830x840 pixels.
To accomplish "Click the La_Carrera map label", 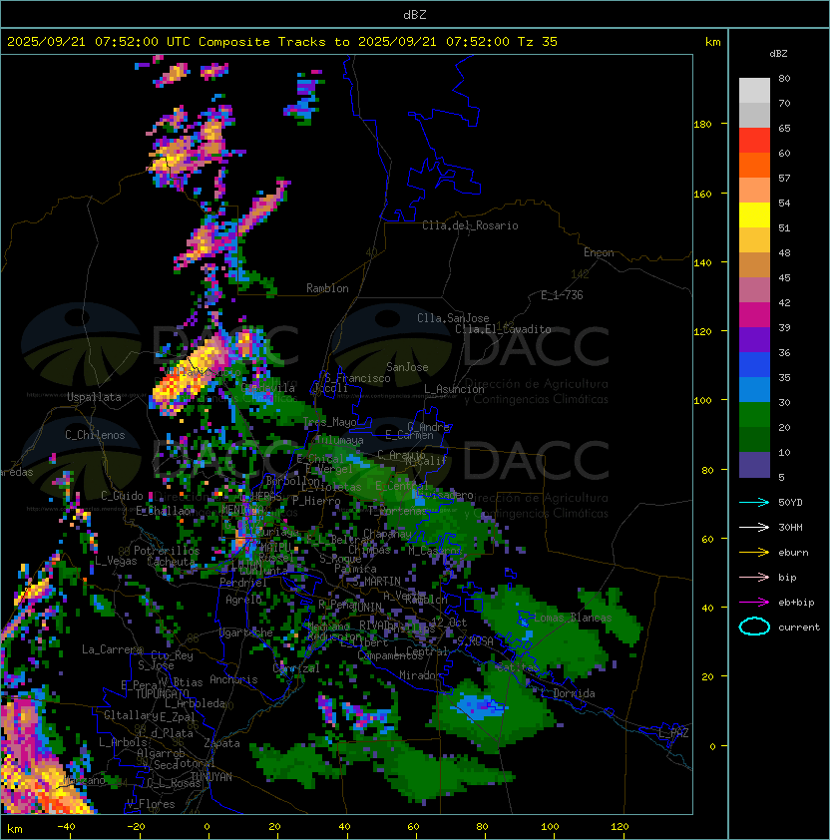I will tap(112, 649).
